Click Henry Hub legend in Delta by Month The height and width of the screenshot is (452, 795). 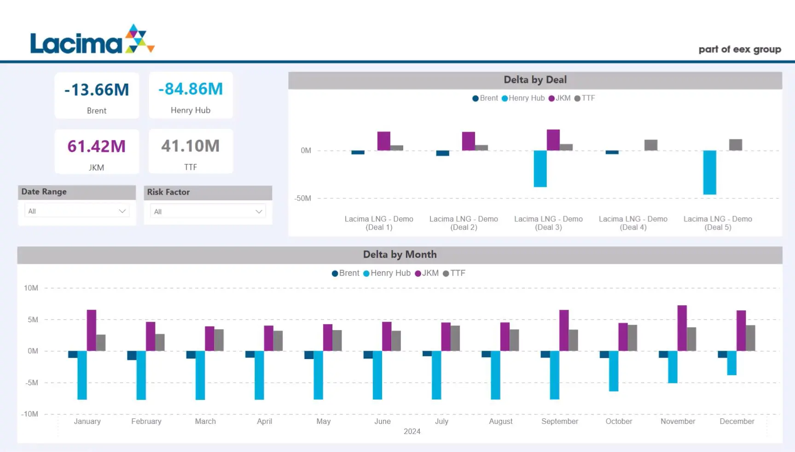click(387, 273)
